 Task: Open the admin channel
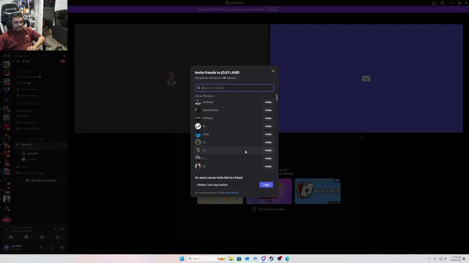coord(40,117)
